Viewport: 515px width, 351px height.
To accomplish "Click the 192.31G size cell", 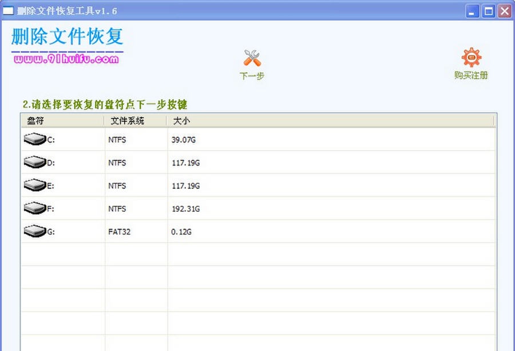I will pos(186,209).
